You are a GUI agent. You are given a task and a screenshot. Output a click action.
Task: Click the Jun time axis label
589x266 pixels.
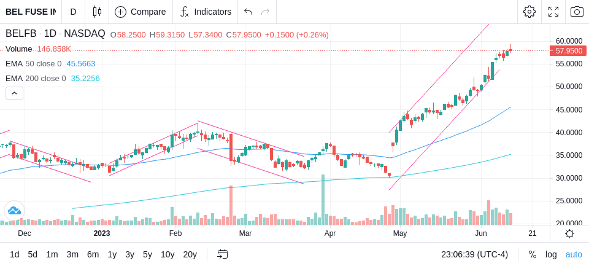point(481,233)
